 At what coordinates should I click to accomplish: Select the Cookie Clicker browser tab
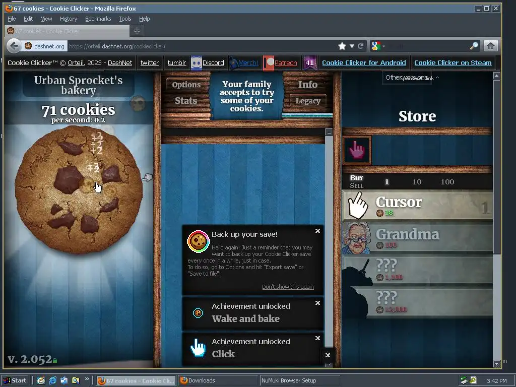click(x=68, y=31)
